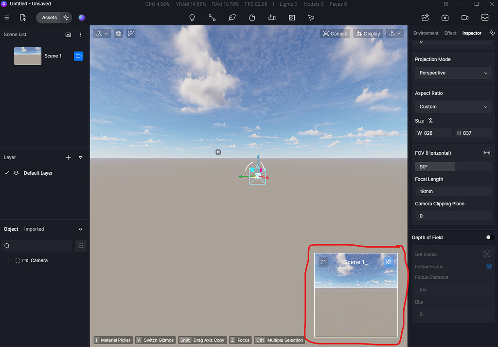Add a new layer with plus icon
Screen dimensions: 498x347
(68, 157)
